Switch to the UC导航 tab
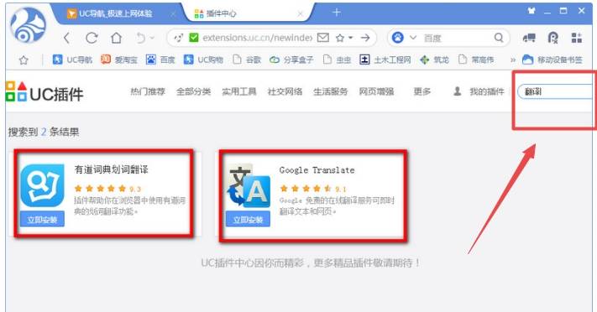Viewport: 597px width, 312px height. tap(115, 13)
